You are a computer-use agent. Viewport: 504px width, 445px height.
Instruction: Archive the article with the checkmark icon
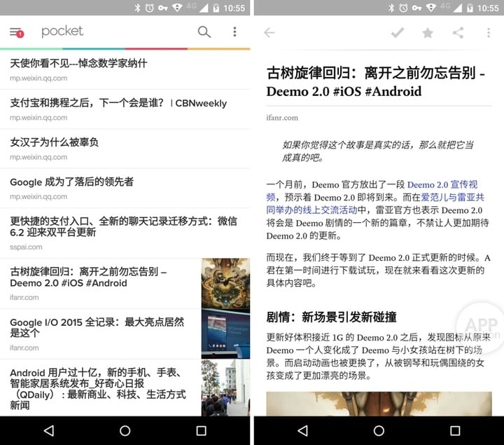398,32
